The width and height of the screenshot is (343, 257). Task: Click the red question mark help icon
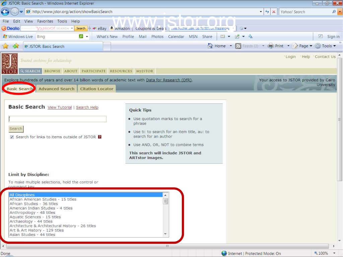(100, 137)
